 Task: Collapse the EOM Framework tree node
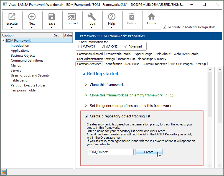[x=3, y=40]
